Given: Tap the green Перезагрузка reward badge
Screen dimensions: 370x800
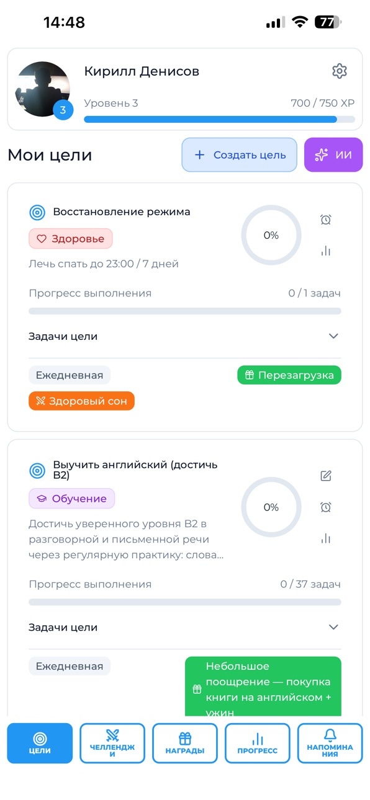Looking at the screenshot, I should tap(289, 375).
